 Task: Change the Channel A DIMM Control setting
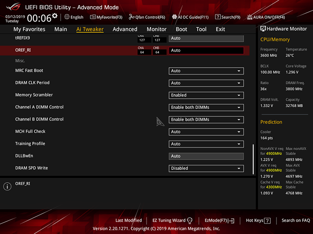click(x=206, y=107)
